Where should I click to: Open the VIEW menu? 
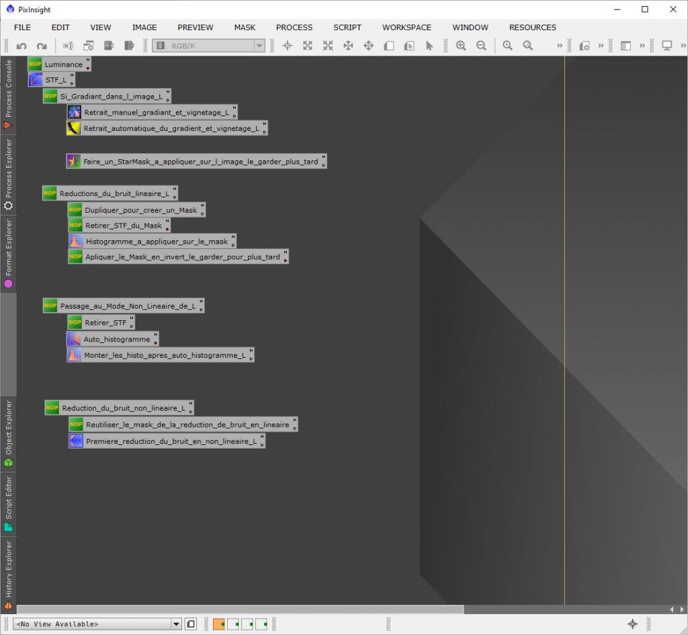click(x=101, y=27)
